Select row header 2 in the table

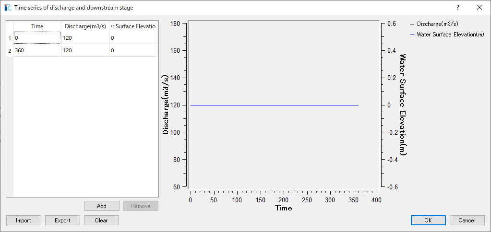pos(10,50)
